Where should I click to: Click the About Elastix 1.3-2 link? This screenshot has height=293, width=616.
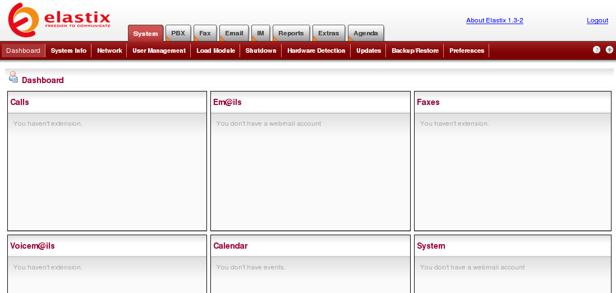tap(495, 20)
